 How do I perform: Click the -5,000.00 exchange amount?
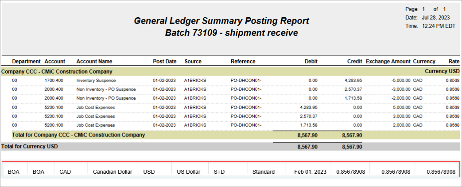(x=400, y=81)
